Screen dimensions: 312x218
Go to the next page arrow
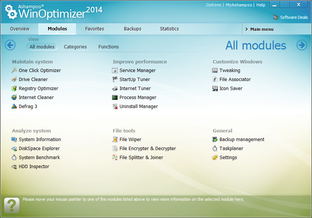pos(302,45)
